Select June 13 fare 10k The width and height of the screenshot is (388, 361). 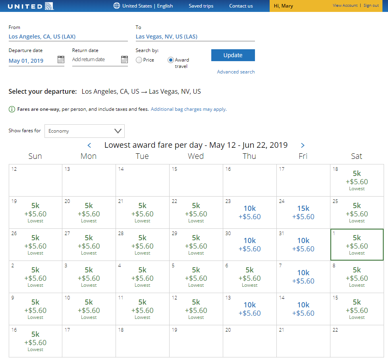tap(250, 309)
